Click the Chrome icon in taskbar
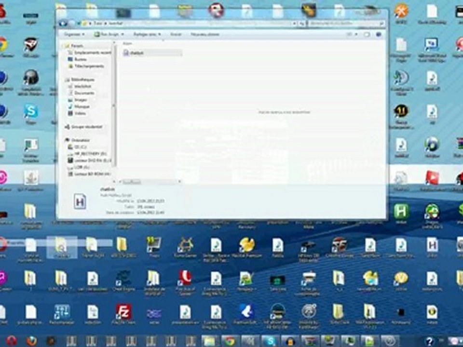This screenshot has height=347, width=463. 230,341
